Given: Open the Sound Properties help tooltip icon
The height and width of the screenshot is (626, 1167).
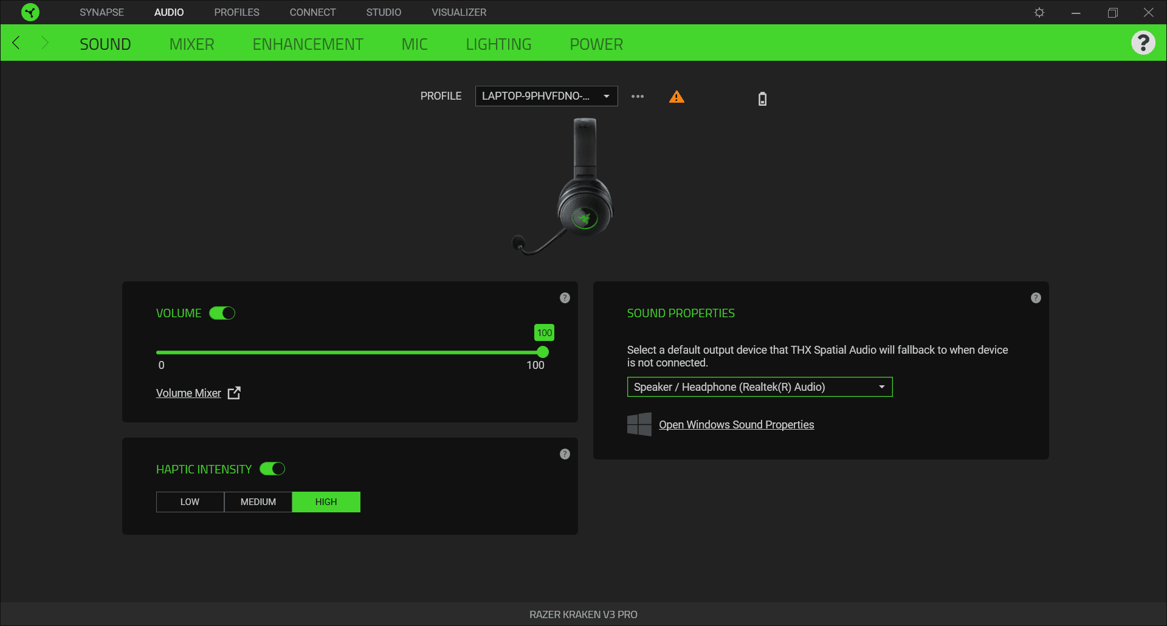Looking at the screenshot, I should point(1036,298).
